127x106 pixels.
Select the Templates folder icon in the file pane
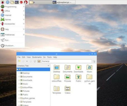(57, 88)
